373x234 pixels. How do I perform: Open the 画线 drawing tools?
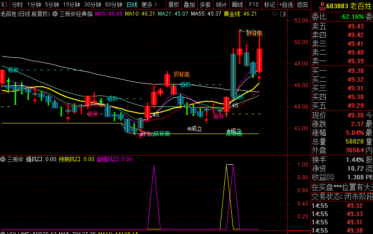(237, 5)
